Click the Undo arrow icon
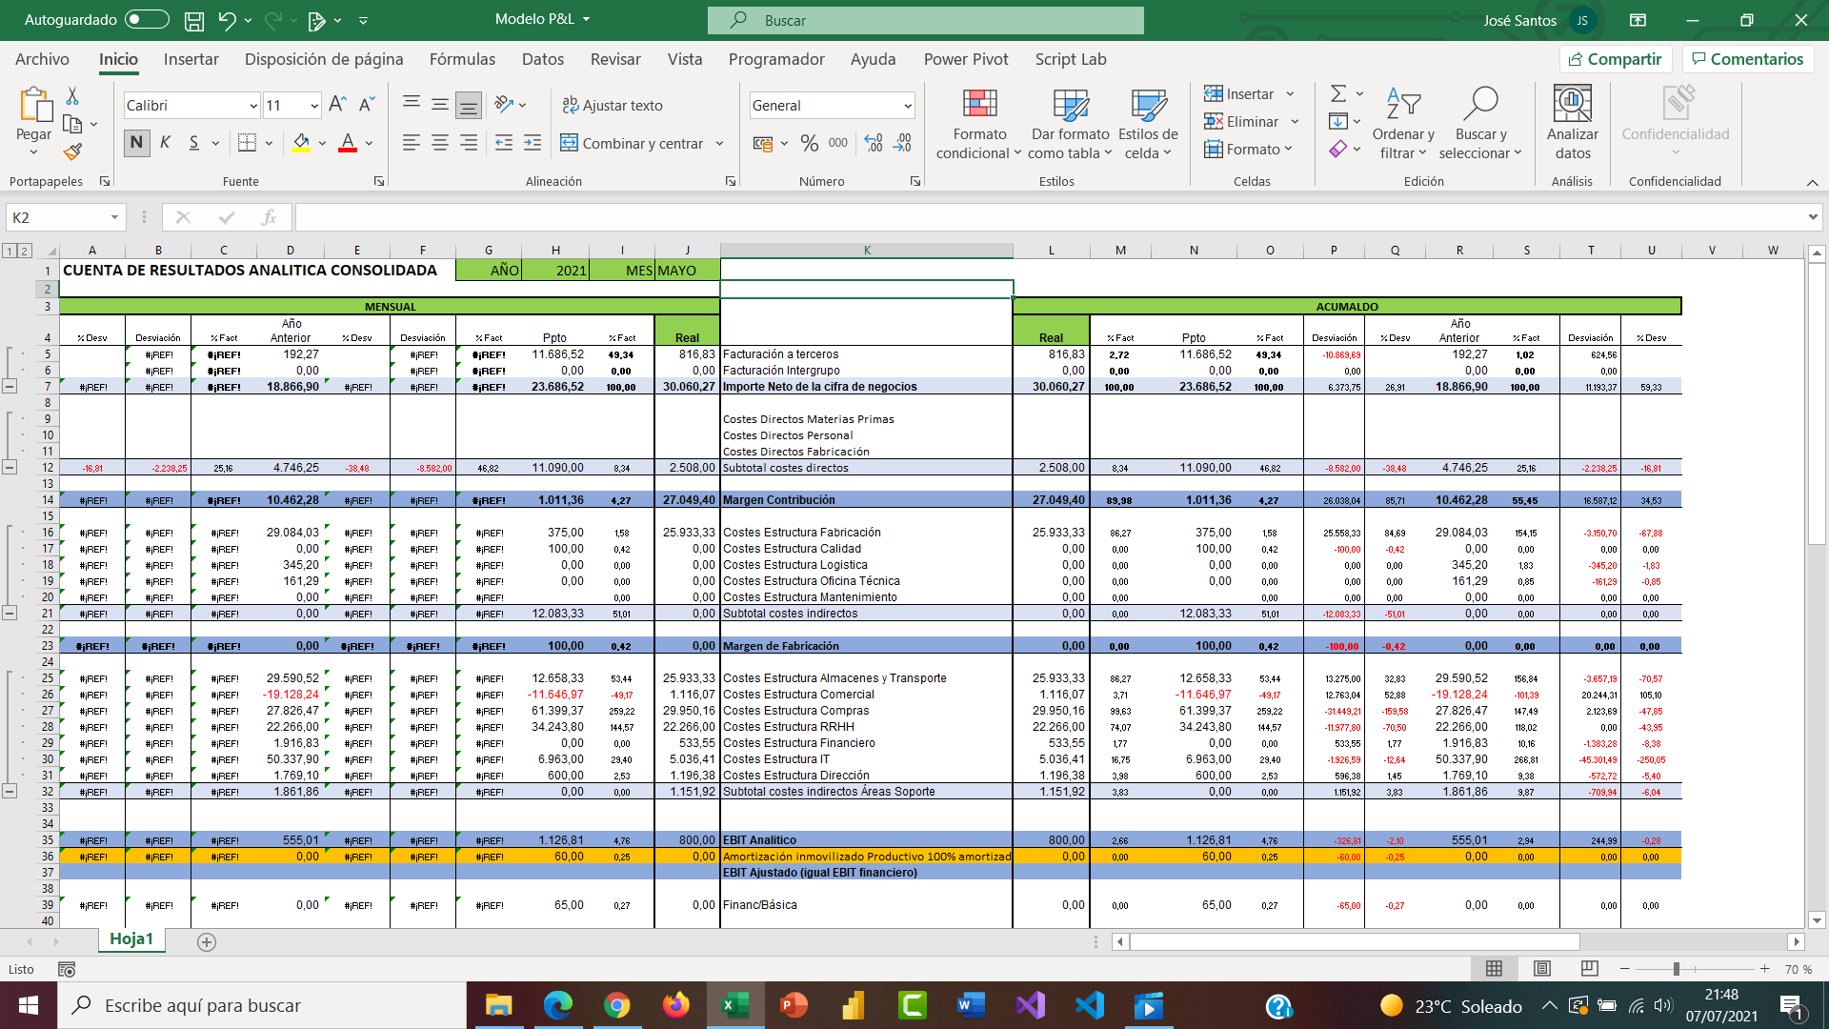This screenshot has height=1029, width=1829. pyautogui.click(x=226, y=20)
